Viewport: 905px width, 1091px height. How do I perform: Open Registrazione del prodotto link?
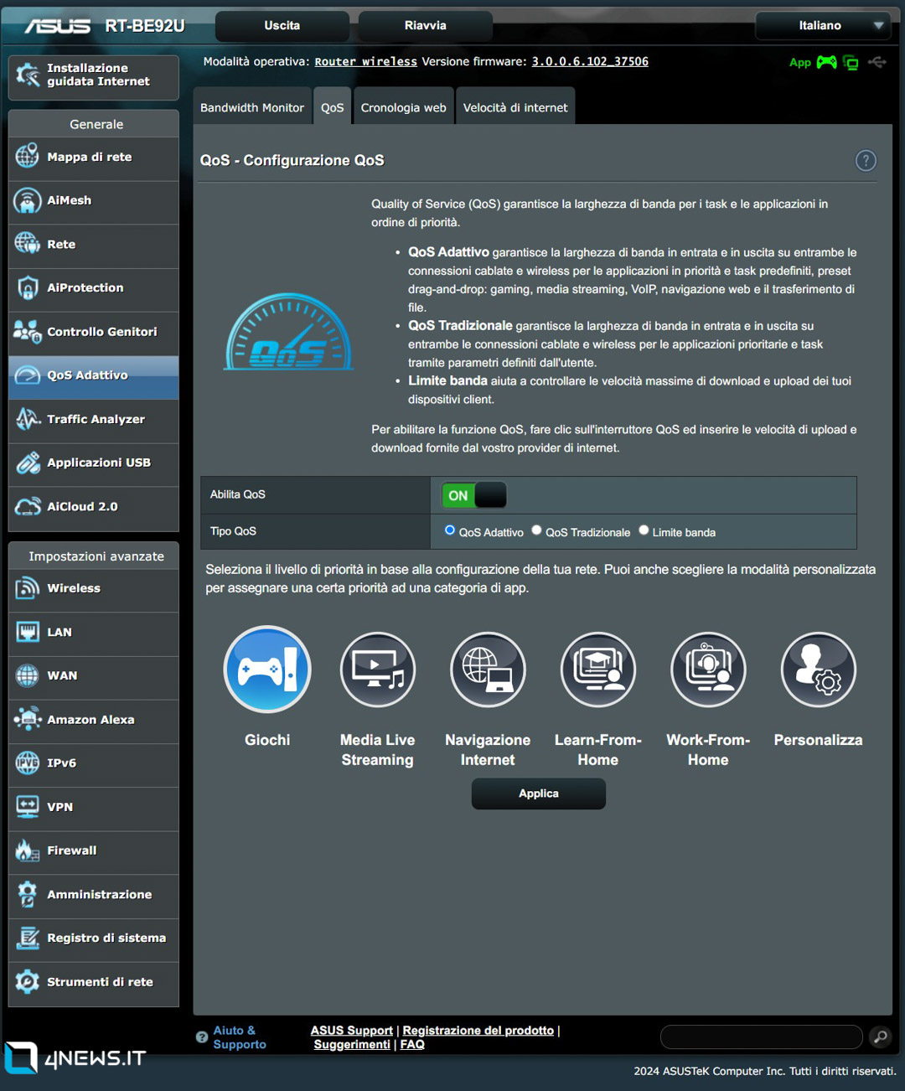click(478, 1031)
